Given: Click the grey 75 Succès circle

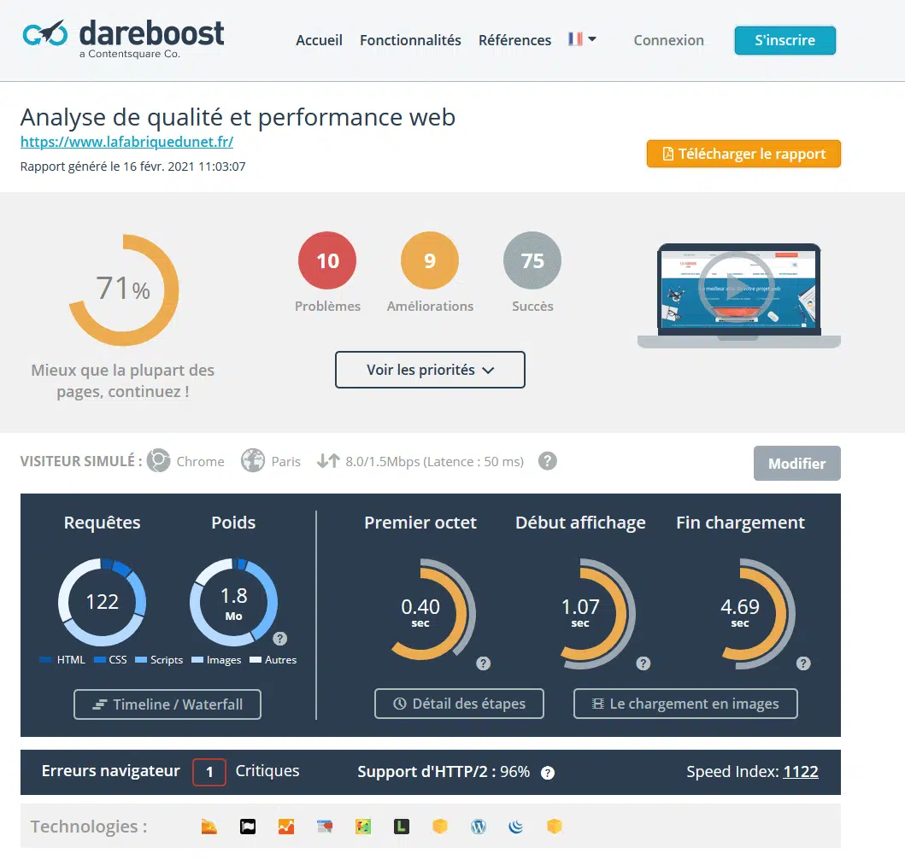Looking at the screenshot, I should point(532,260).
